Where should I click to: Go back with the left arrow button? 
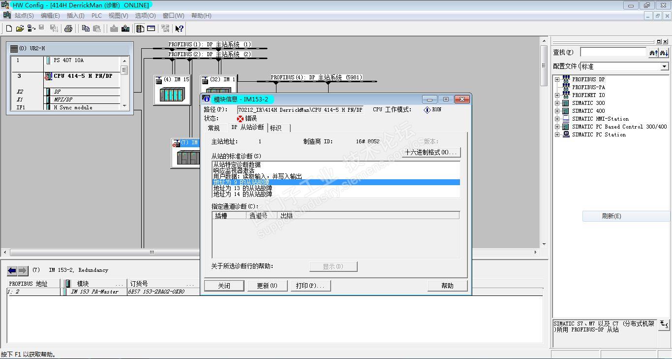[12, 271]
